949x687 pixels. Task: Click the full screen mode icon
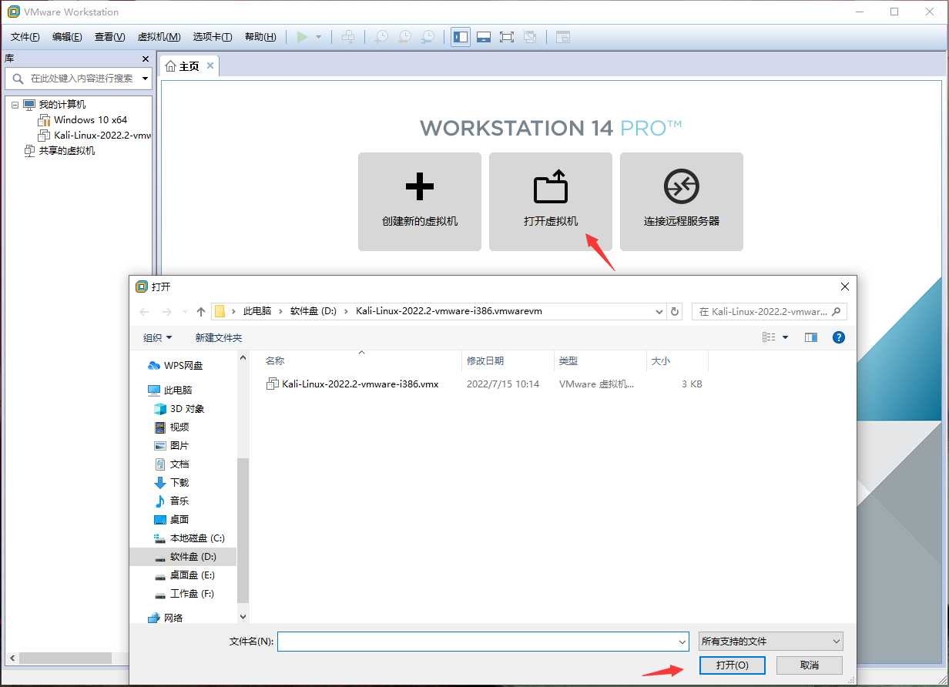click(506, 37)
